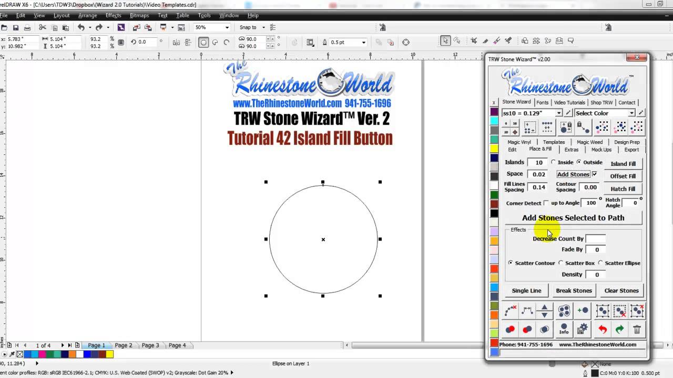673x378 pixels.
Task: Click the Island Fill button
Action: [623, 163]
